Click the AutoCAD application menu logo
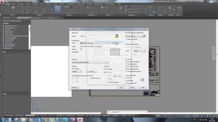Image resolution: width=218 pixels, height=122 pixels. click(x=2, y=2)
